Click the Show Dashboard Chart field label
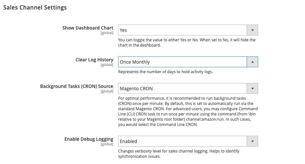305x164 pixels. pos(88,28)
